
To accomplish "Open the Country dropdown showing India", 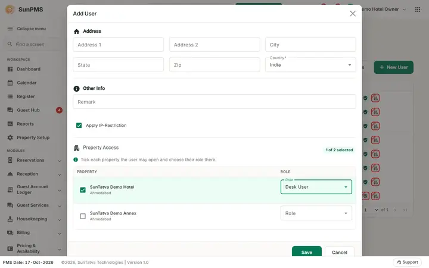I will click(x=310, y=65).
